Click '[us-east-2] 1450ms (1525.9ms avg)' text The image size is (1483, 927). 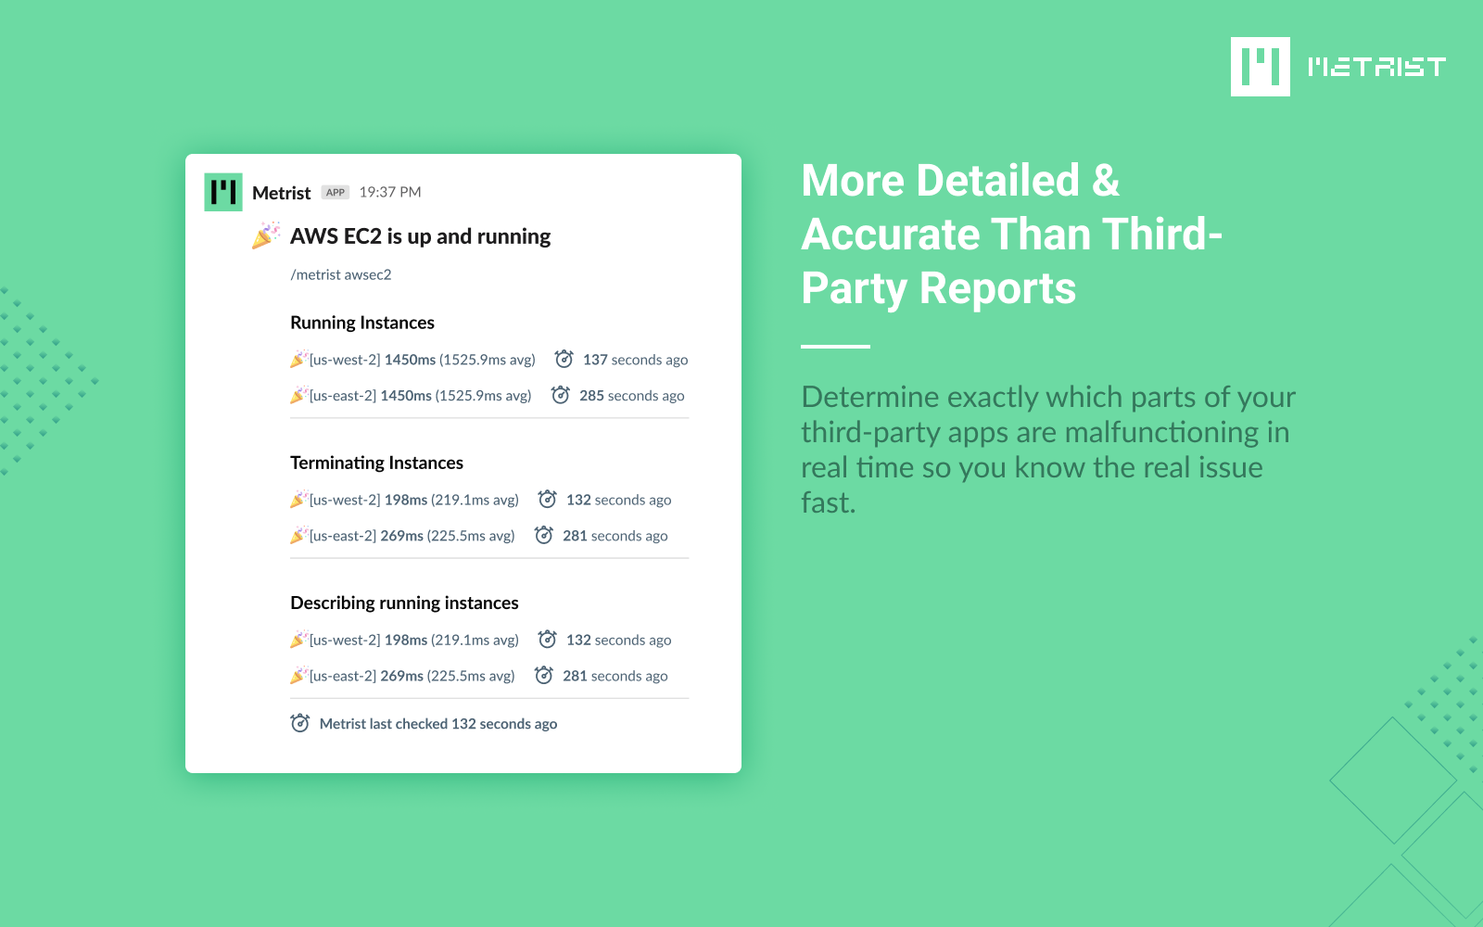(421, 396)
